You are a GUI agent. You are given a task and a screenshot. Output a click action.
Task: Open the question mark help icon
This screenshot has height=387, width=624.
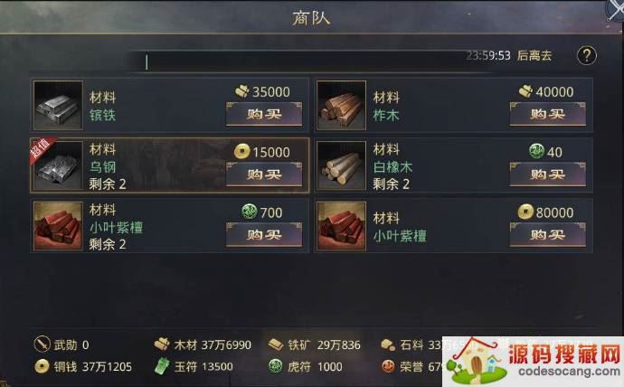point(587,55)
